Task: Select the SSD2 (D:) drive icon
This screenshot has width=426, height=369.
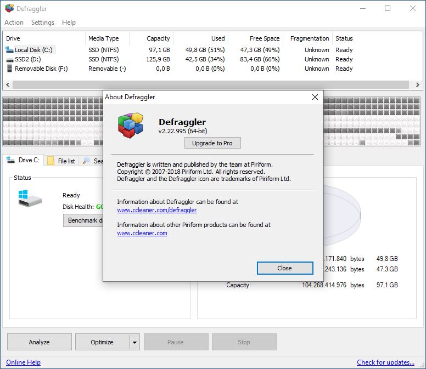Action: pos(9,59)
